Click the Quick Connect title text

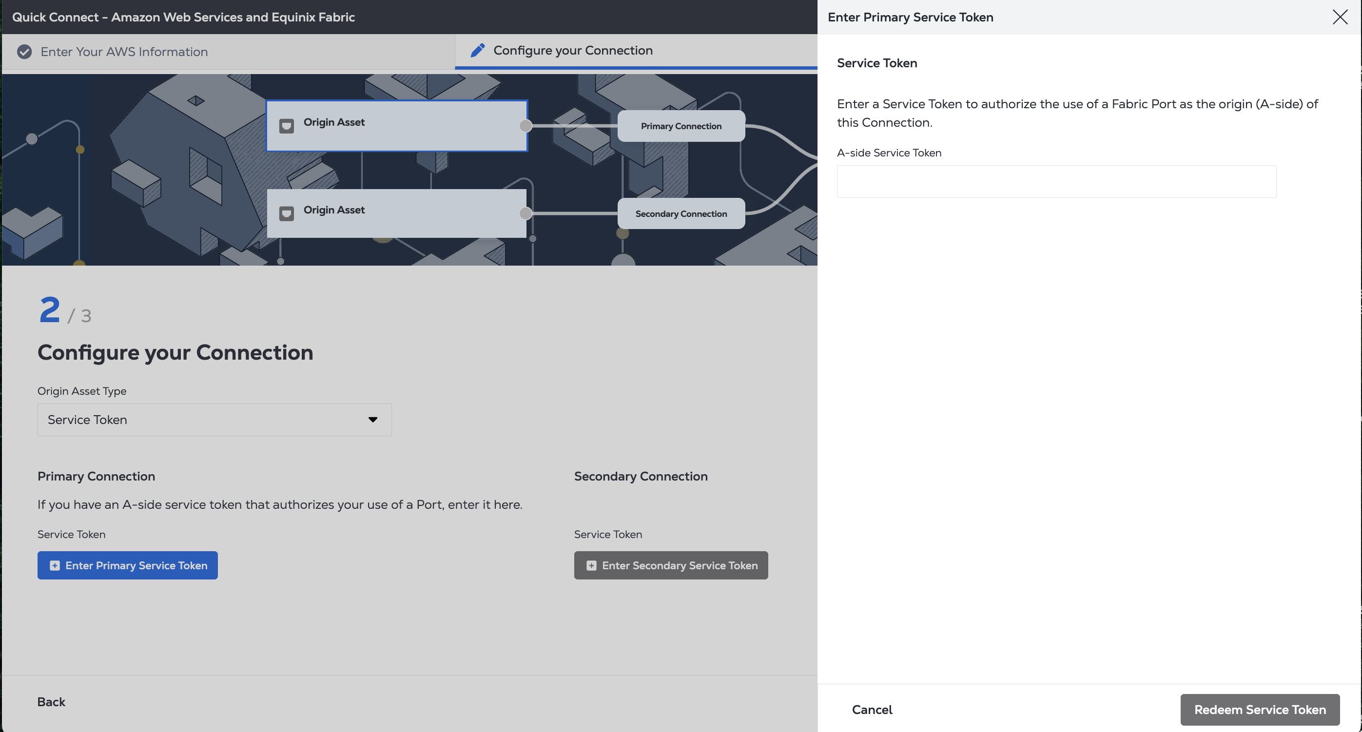pos(183,17)
